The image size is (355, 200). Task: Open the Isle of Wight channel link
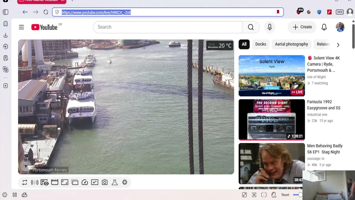click(x=316, y=77)
